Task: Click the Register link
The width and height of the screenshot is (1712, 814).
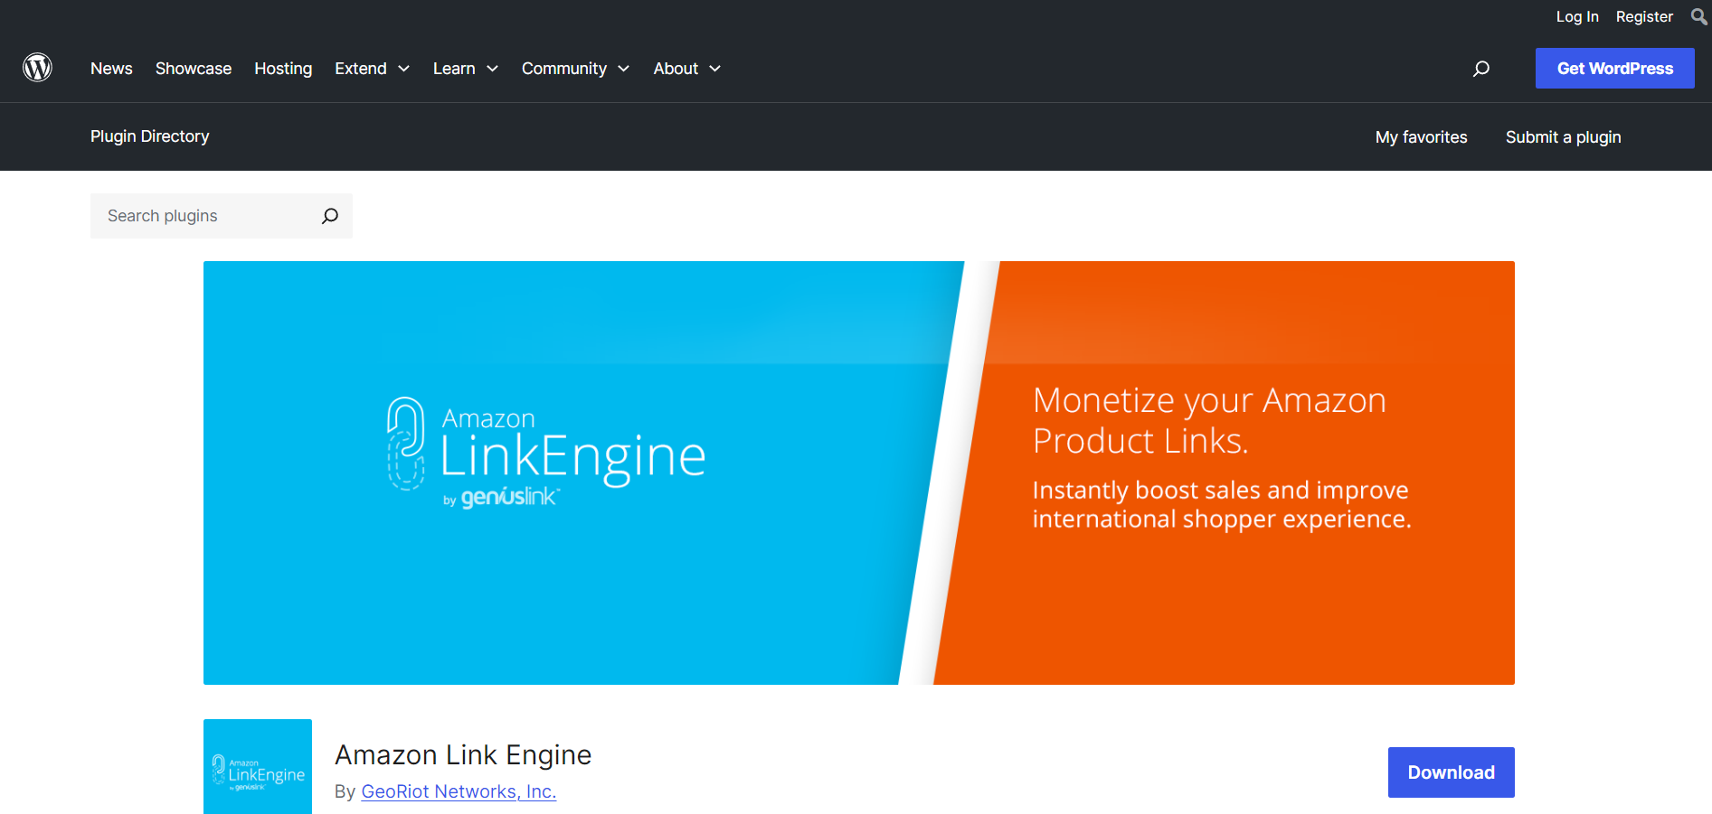Action: coord(1644,16)
